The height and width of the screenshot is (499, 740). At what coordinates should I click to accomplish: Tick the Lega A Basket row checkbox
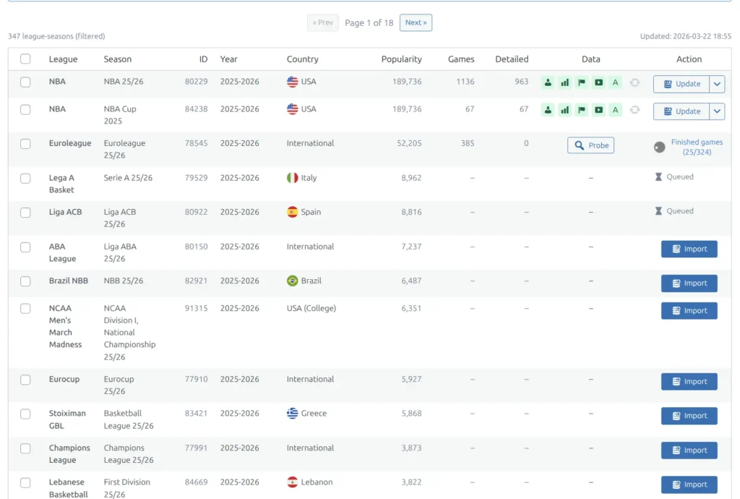click(25, 179)
